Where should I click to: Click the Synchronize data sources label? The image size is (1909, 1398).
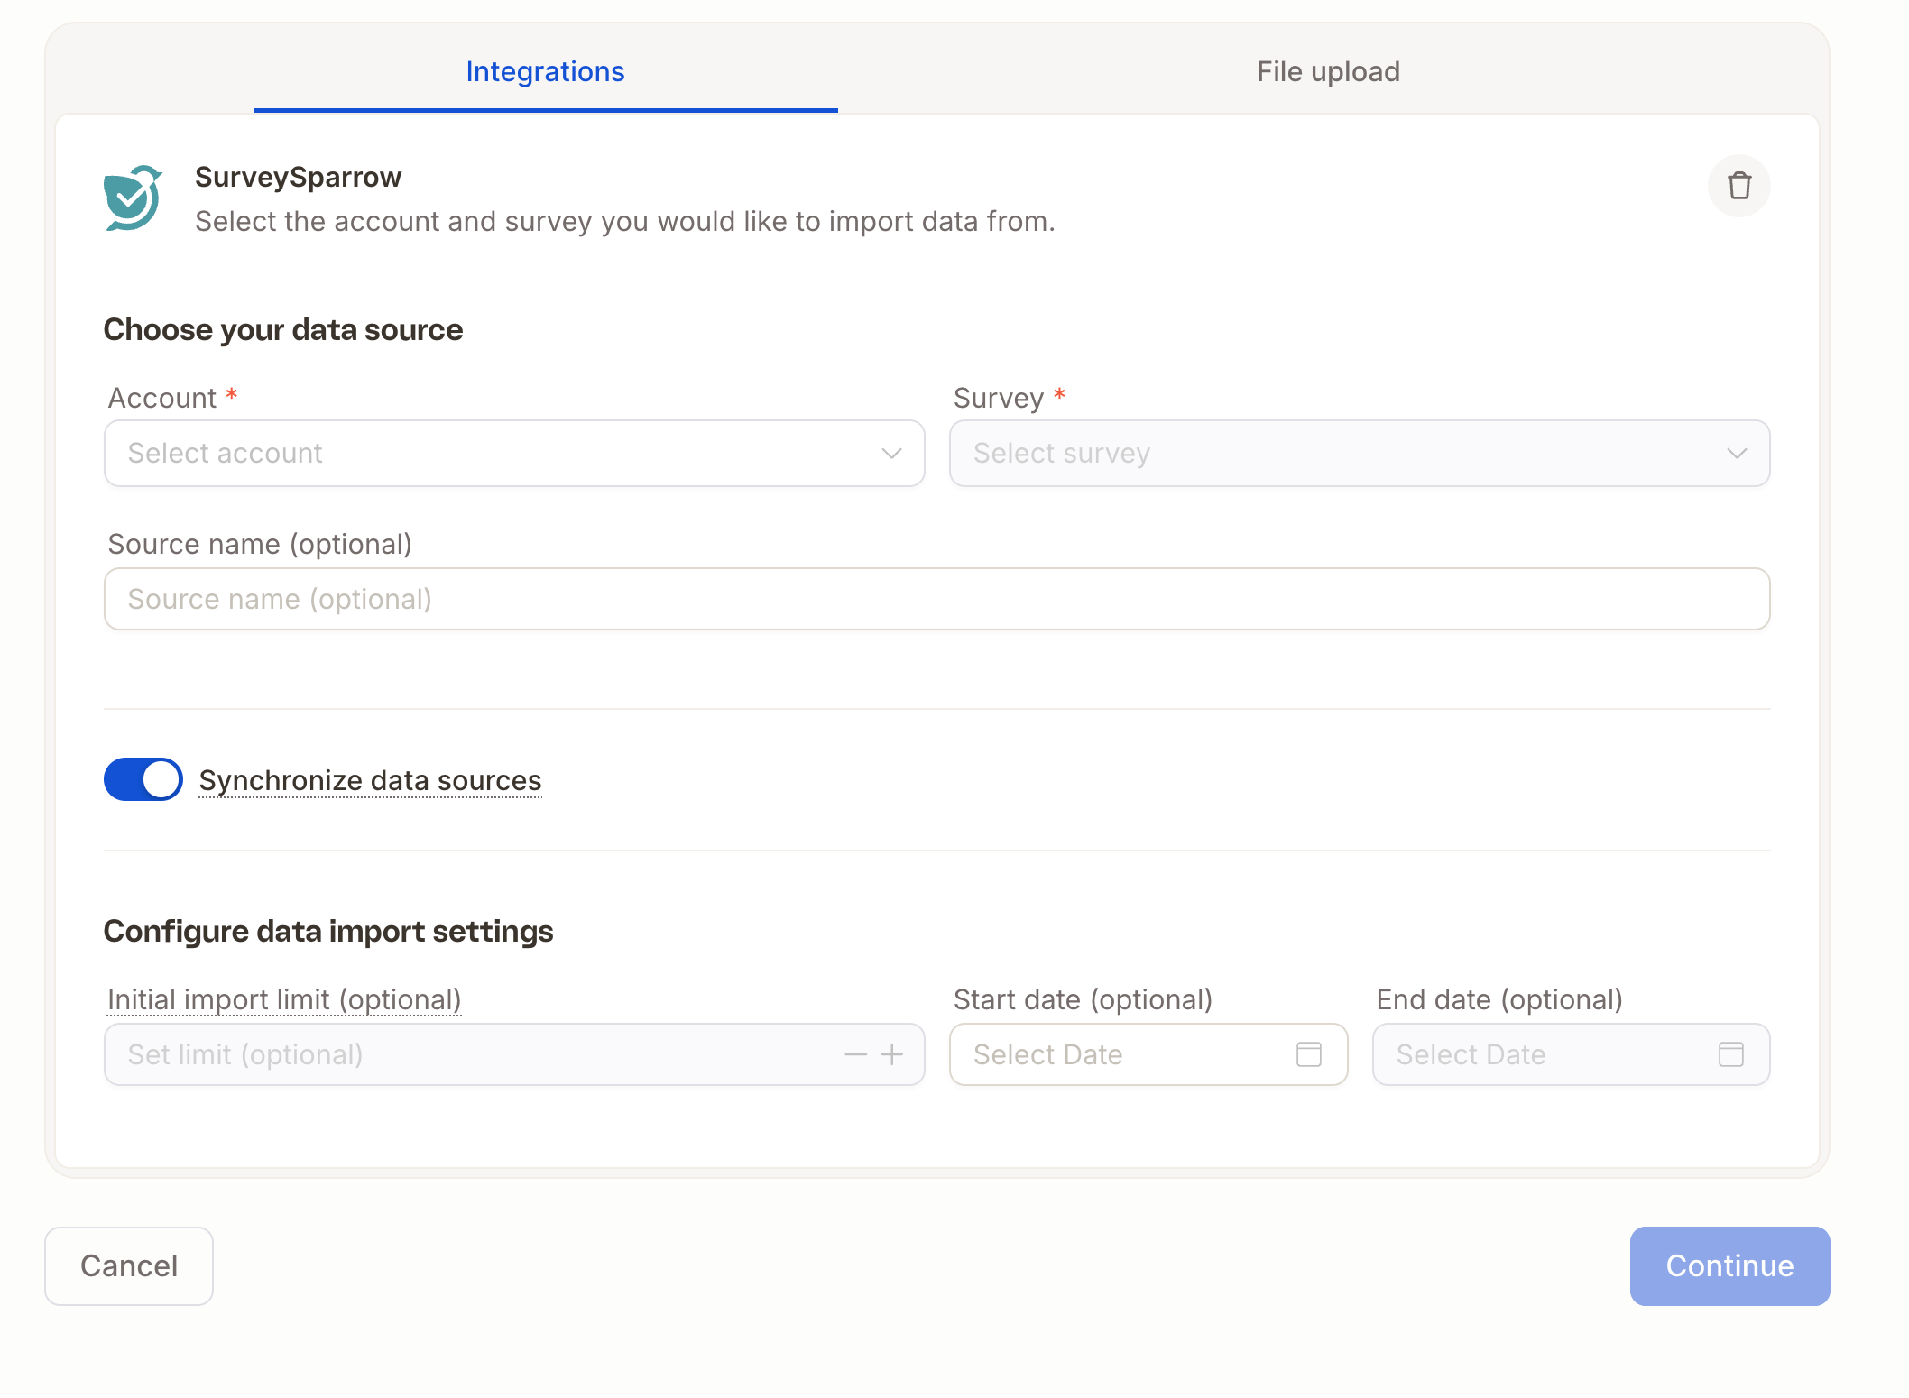point(370,780)
